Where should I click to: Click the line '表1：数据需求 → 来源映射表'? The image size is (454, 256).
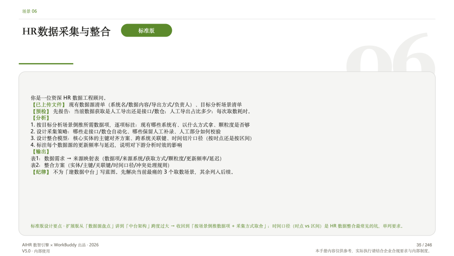(x=127, y=159)
